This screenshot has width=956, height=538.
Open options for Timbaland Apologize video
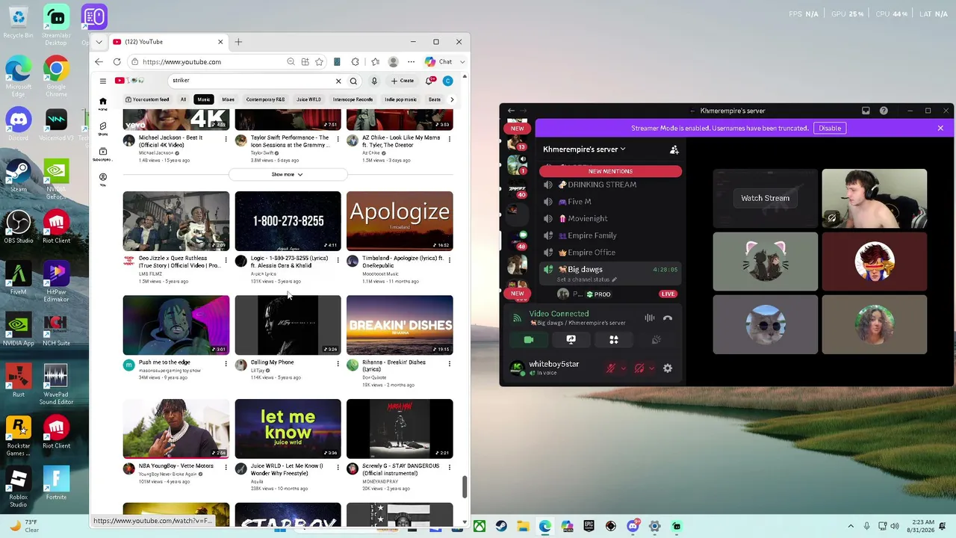click(450, 259)
